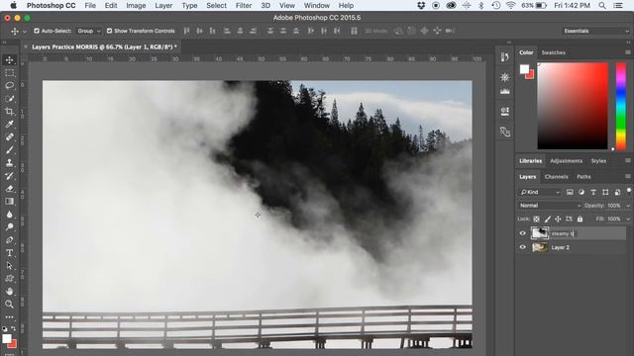Toggle Auto-Select checkbox
The image size is (634, 356).
[37, 31]
